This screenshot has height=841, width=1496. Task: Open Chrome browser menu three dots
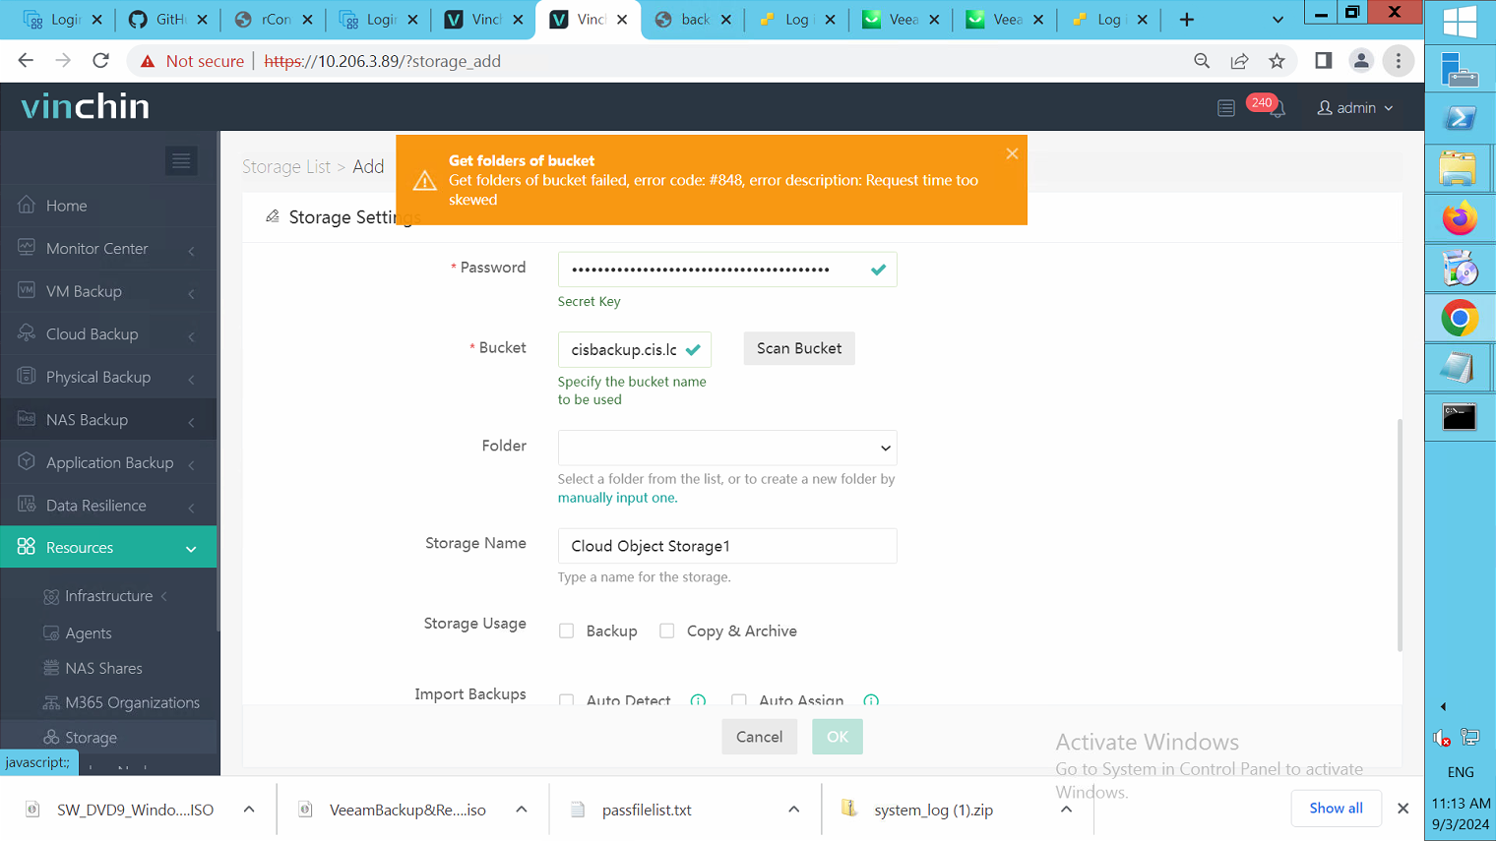(1398, 61)
